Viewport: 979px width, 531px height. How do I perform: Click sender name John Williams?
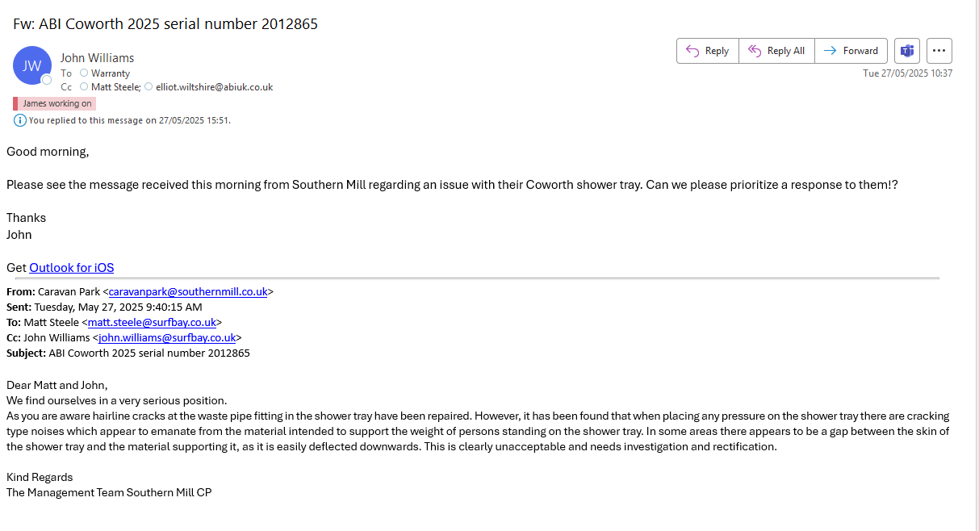(x=97, y=58)
